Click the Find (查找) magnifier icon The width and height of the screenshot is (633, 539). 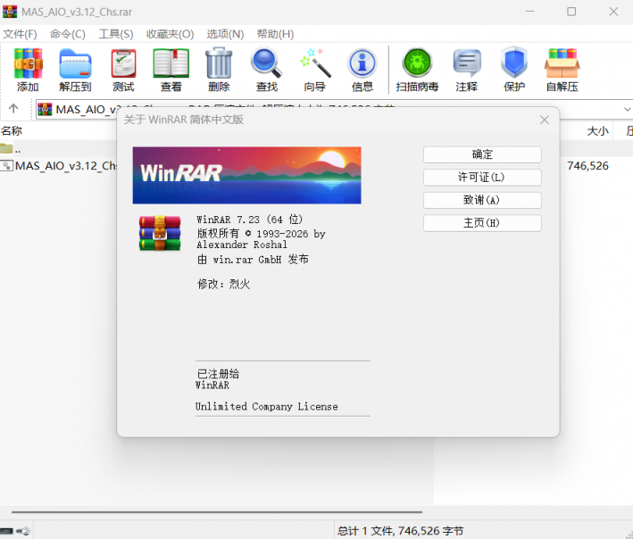pyautogui.click(x=266, y=70)
